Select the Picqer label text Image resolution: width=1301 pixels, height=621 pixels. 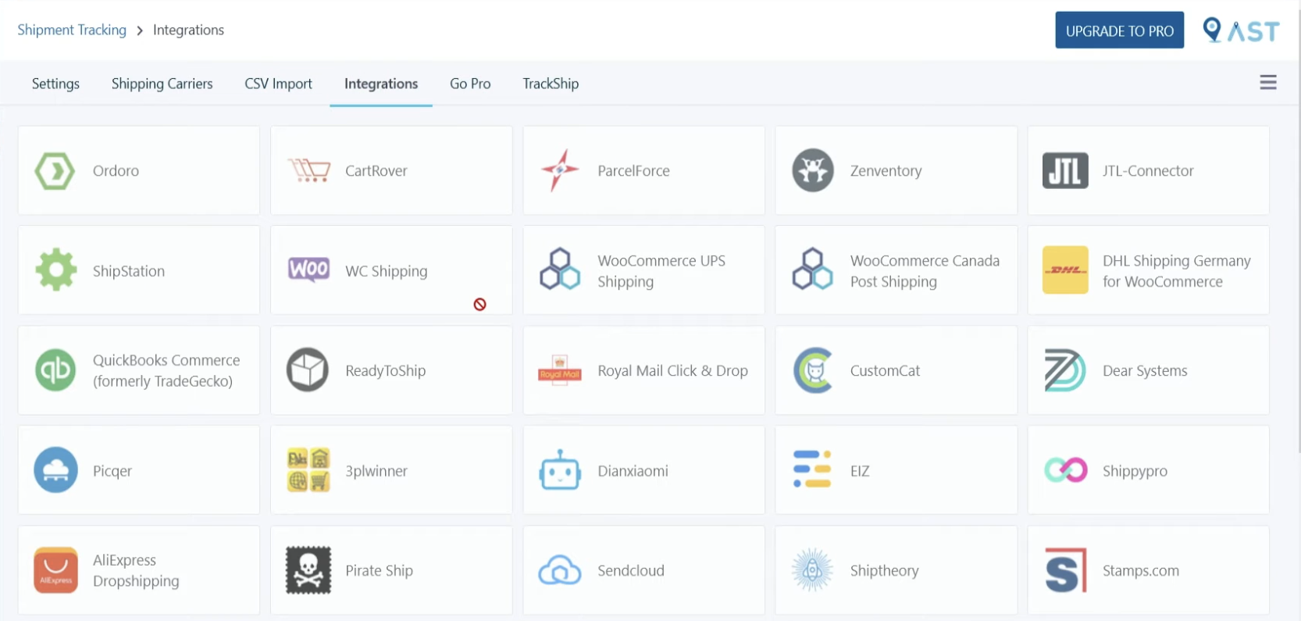[x=112, y=471]
